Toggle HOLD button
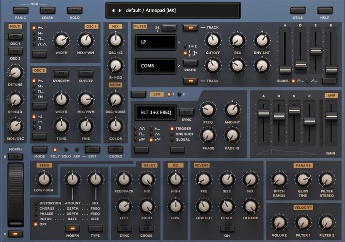Image resolution: width=345 pixels, height=242 pixels. tap(75, 10)
